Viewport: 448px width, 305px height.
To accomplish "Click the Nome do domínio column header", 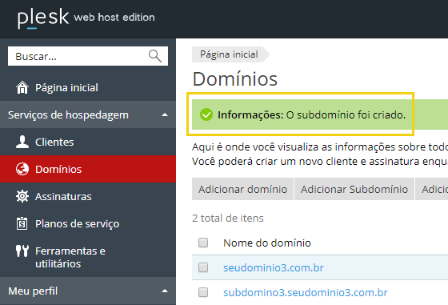I will pos(267,243).
